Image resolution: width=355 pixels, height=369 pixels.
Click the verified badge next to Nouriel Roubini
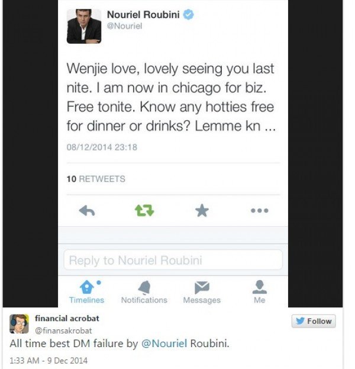188,15
